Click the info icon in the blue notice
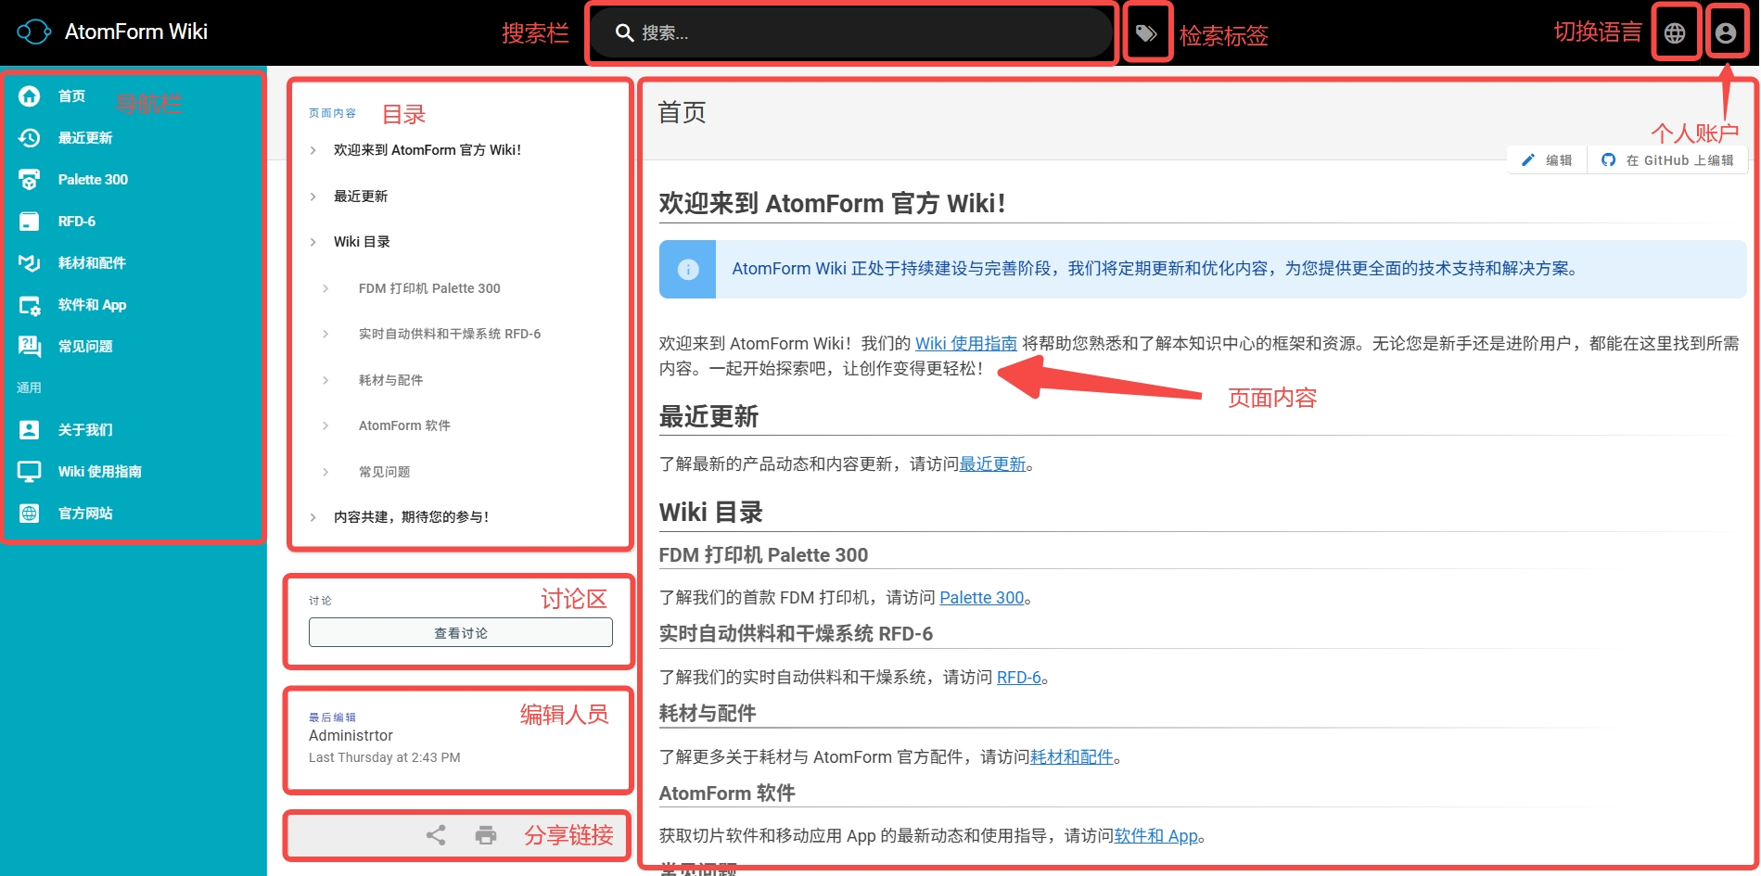This screenshot has width=1761, height=876. 688,269
